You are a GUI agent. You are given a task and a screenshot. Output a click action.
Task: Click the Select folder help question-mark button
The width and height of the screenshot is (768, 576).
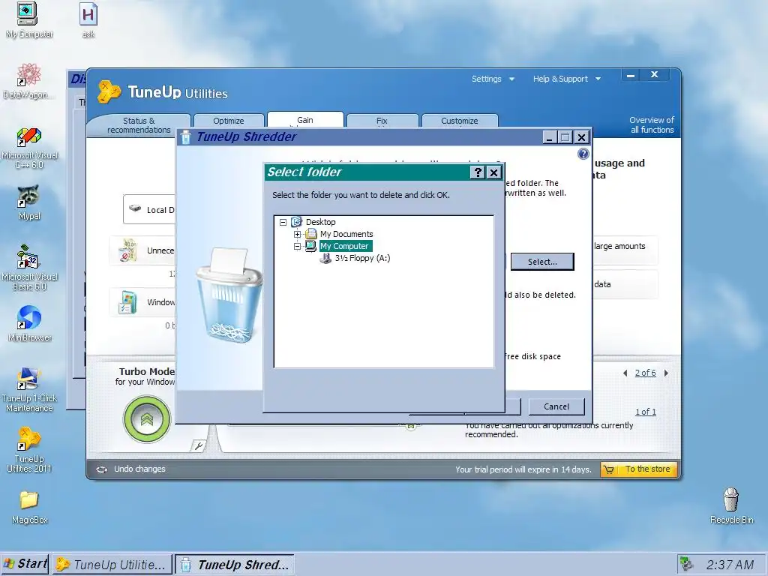click(x=478, y=172)
